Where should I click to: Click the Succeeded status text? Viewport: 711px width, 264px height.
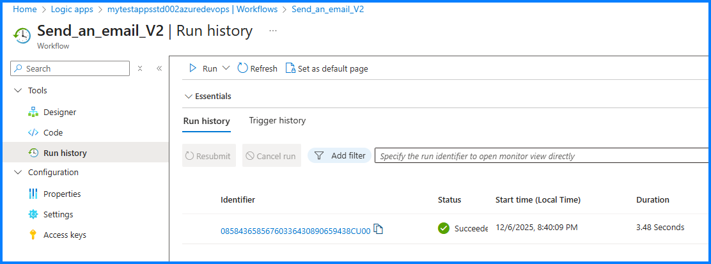[x=471, y=229]
